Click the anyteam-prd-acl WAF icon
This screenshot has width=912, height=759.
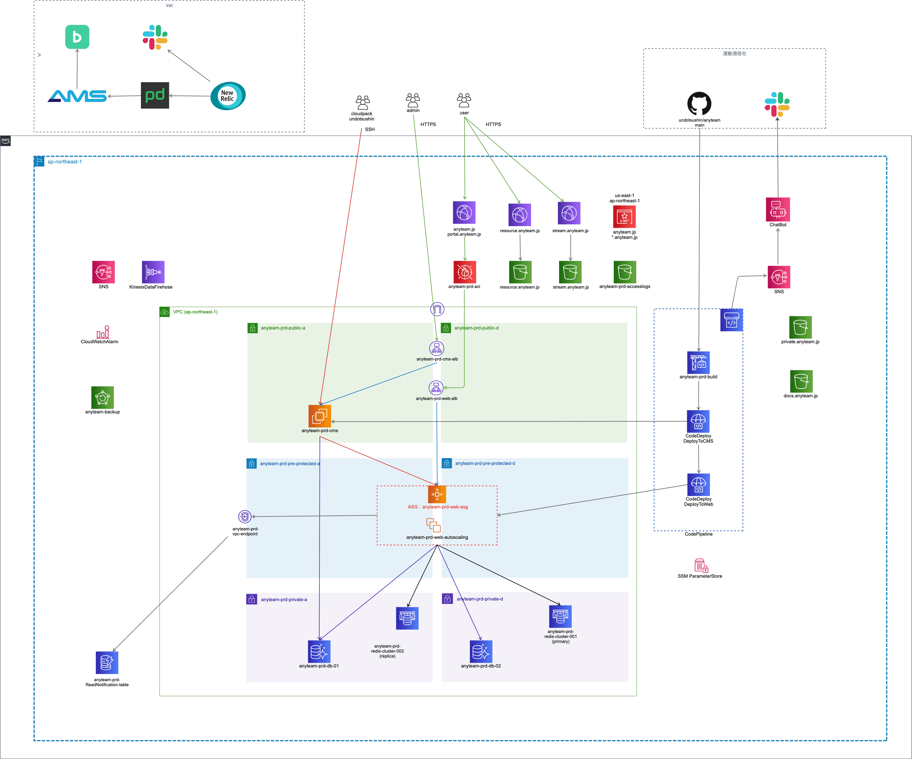click(x=465, y=272)
